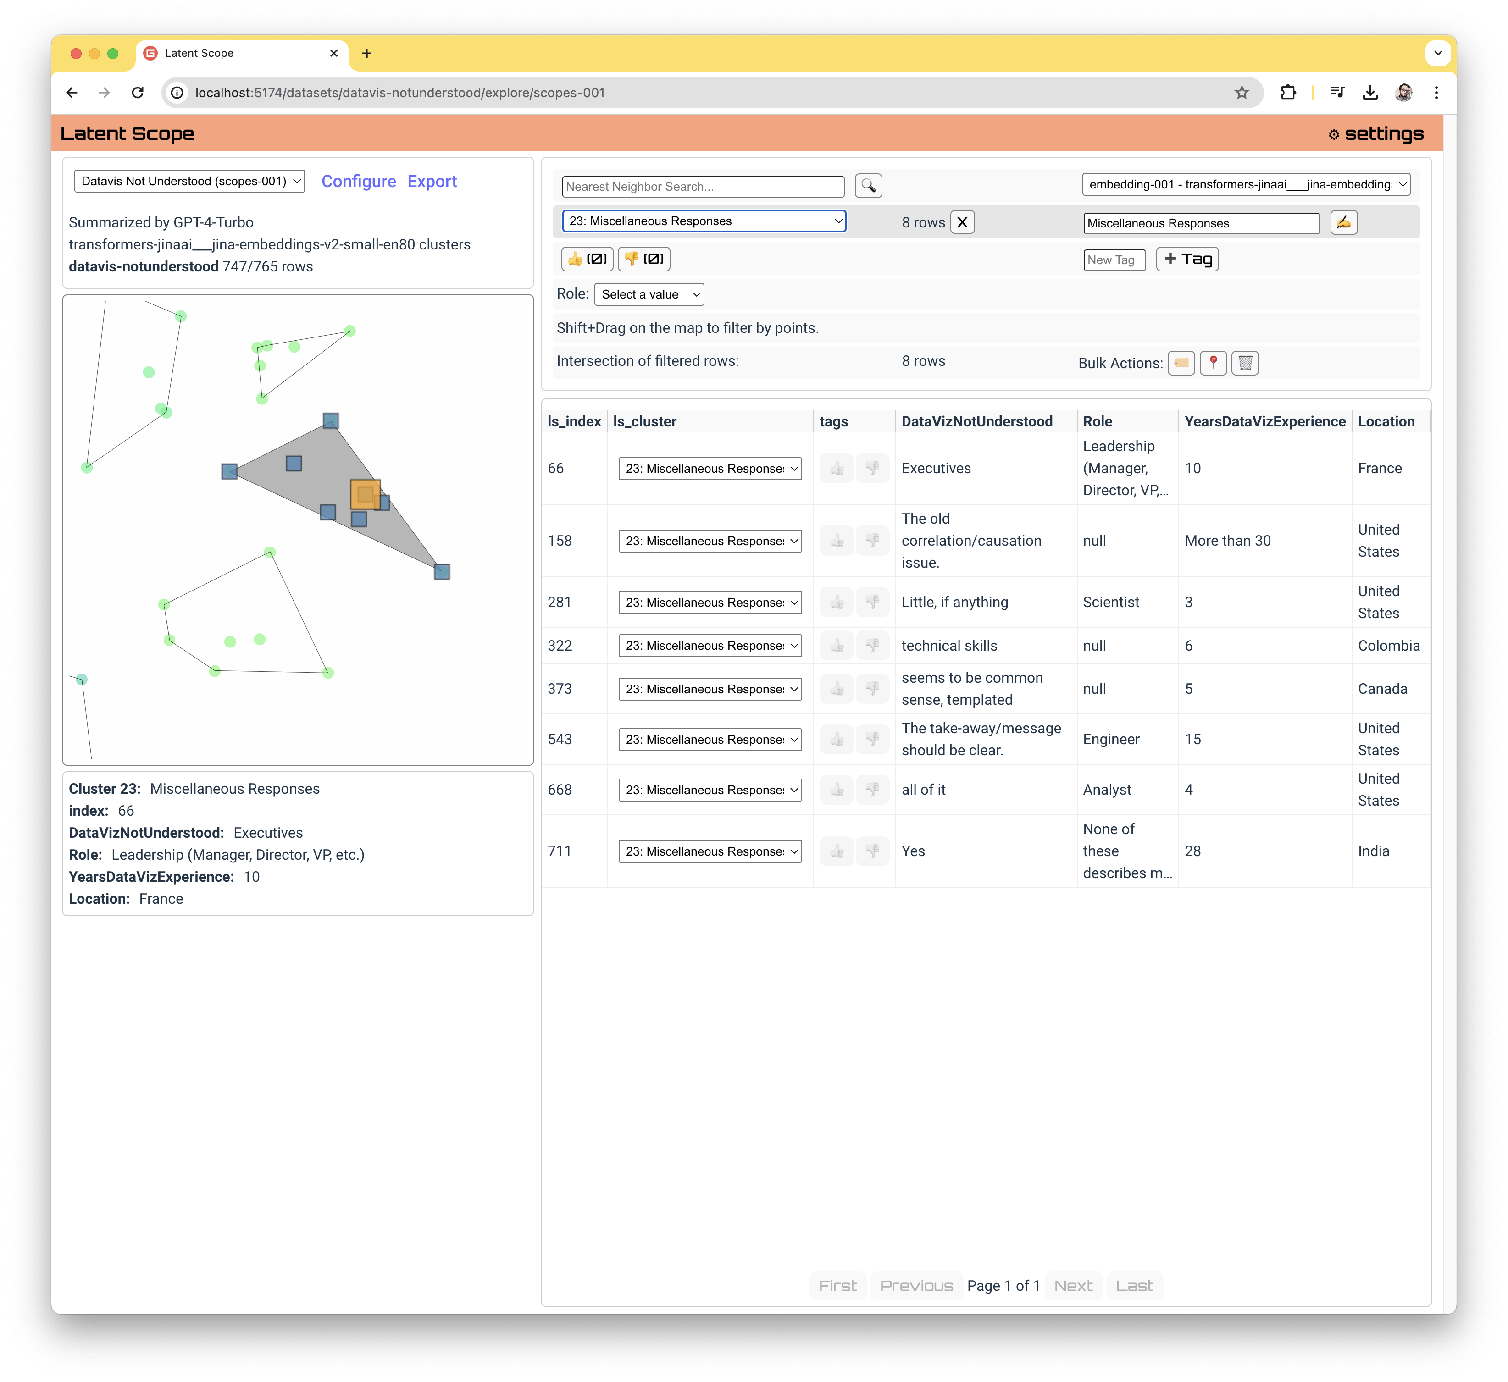Thumbs down row 66 Executives
1508x1382 pixels.
tap(872, 468)
